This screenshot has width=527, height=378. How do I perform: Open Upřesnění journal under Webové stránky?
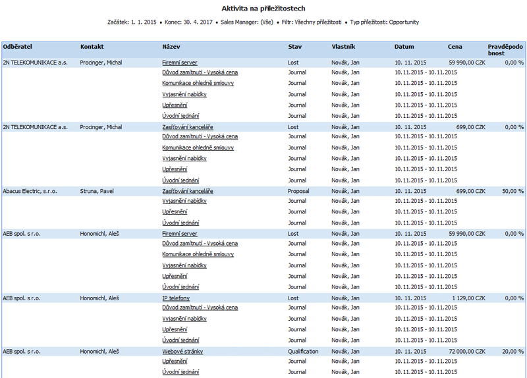[175, 361]
